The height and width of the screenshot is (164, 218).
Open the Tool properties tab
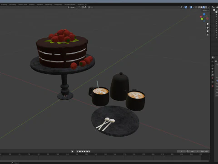[x=213, y=61]
